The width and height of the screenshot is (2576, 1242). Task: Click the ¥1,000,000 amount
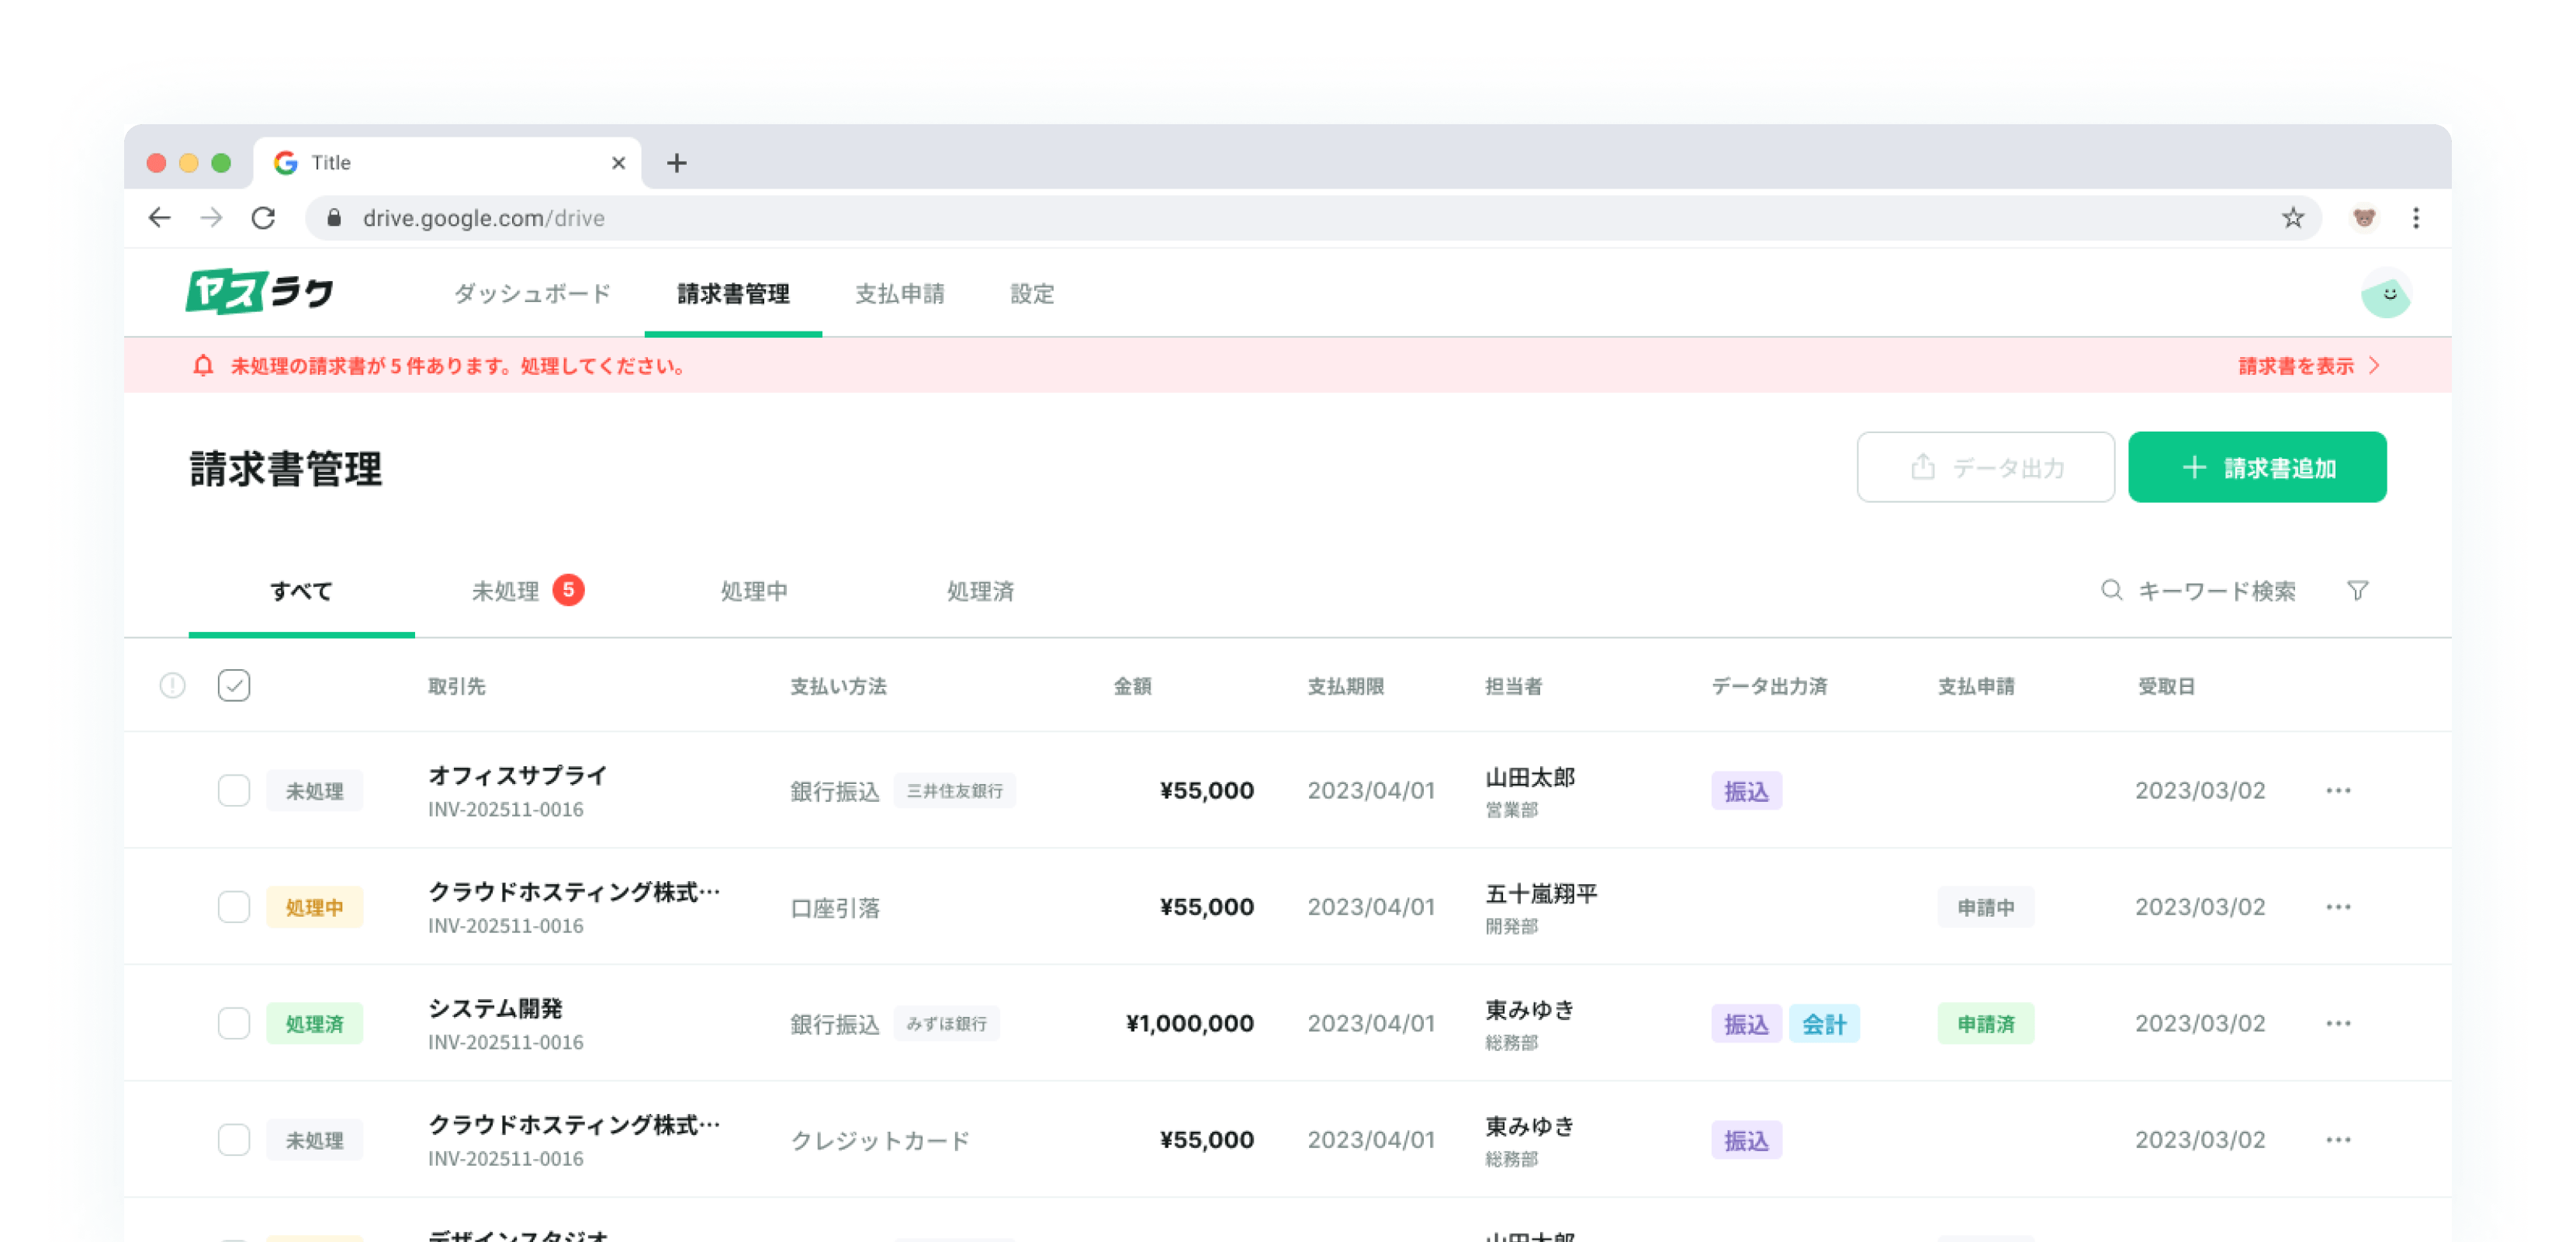point(1190,1023)
